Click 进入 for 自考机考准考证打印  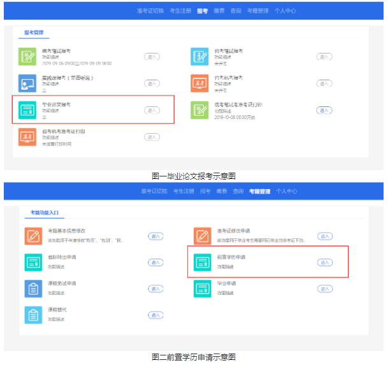[x=152, y=137]
